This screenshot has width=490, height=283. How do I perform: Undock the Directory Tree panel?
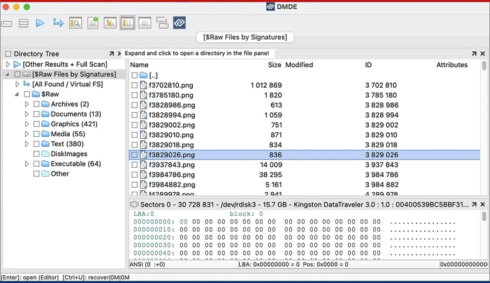tap(111, 54)
